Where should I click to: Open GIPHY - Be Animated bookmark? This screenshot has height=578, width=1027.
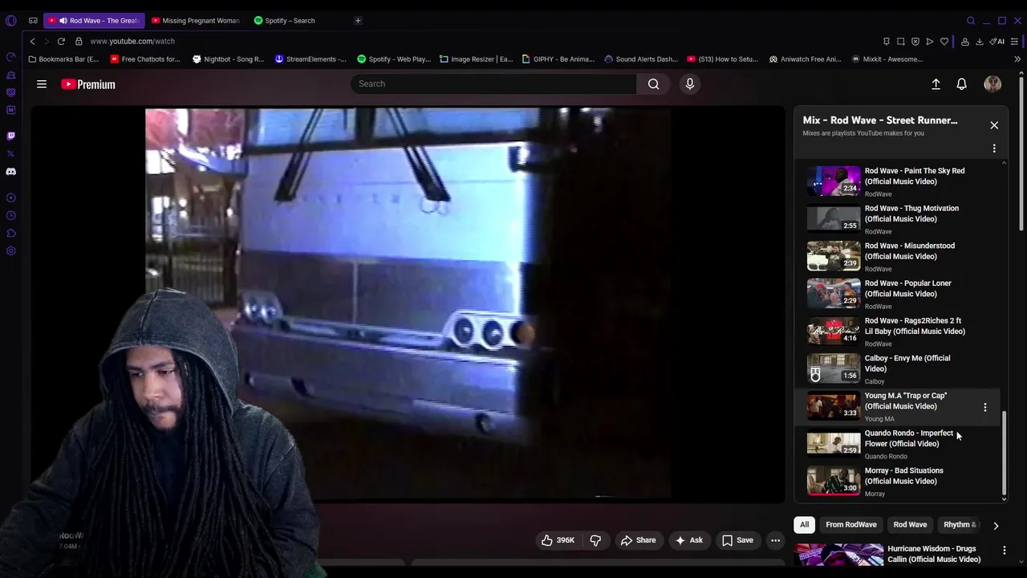[558, 59]
